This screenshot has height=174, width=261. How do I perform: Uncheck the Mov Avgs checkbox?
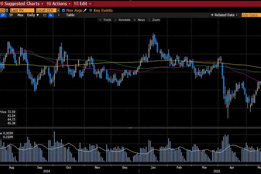coord(63,10)
